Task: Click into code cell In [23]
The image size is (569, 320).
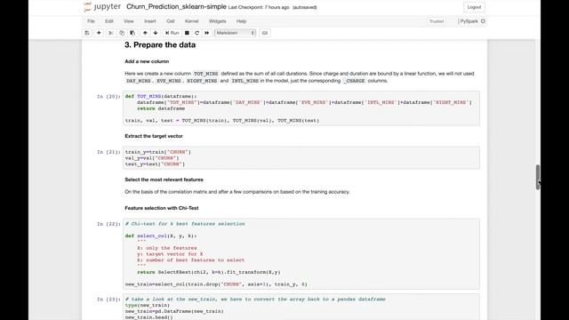Action: (x=301, y=308)
